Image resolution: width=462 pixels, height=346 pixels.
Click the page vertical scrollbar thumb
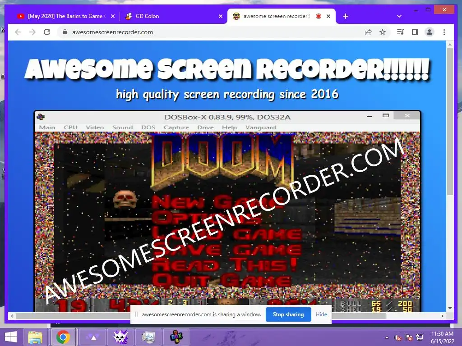pos(450,121)
